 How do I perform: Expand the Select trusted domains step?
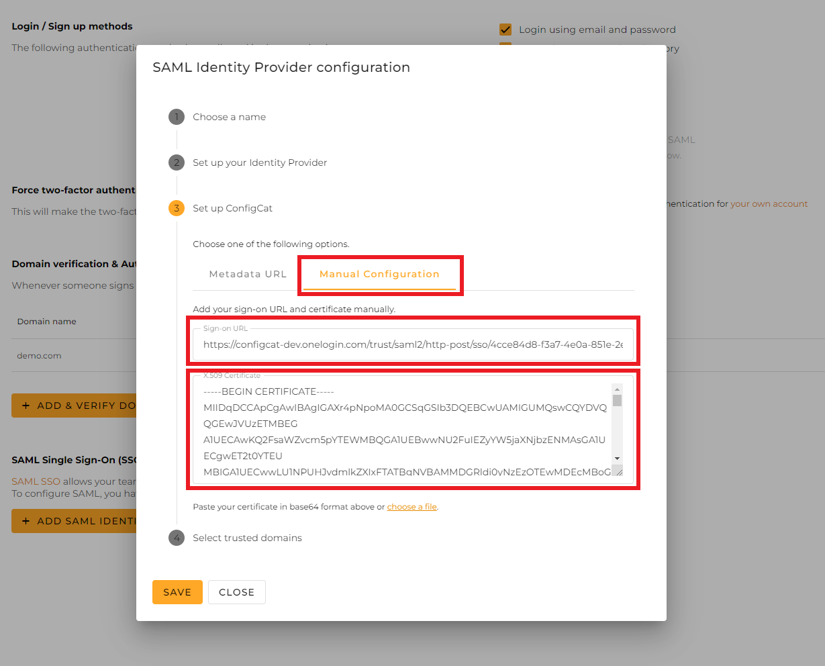point(247,538)
